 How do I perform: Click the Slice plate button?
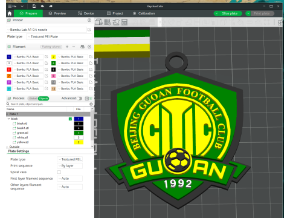pos(230,13)
